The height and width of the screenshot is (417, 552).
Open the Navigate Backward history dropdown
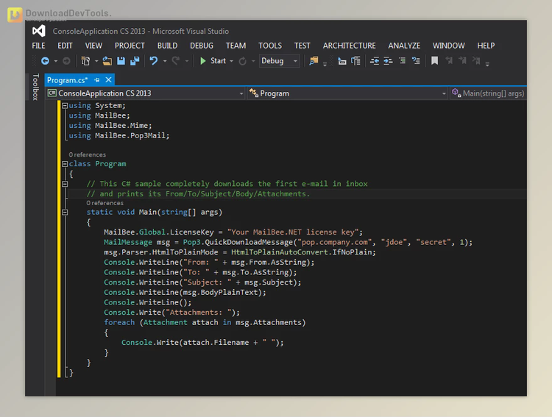click(56, 61)
